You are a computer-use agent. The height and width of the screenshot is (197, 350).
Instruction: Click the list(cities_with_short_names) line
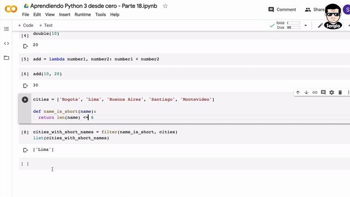tap(71, 138)
